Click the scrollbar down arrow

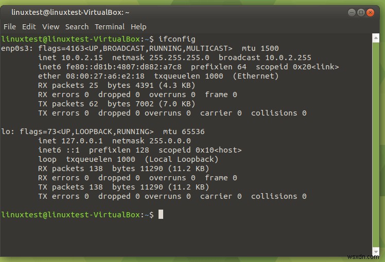[x=376, y=252]
